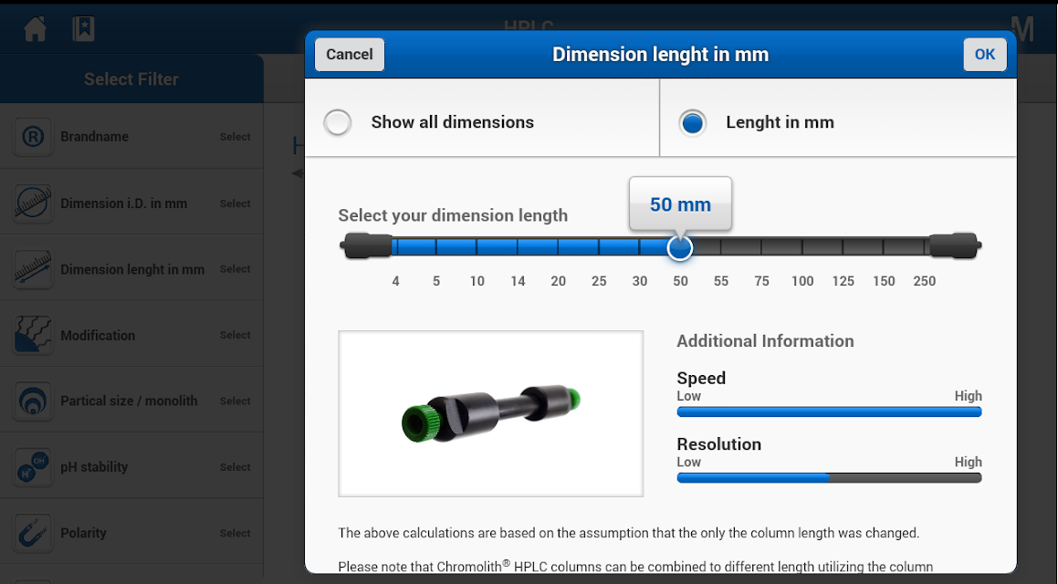1058x584 pixels.
Task: Click the Polarity magnet icon
Action: click(x=33, y=533)
